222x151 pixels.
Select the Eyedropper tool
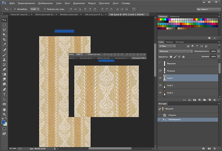click(4, 44)
